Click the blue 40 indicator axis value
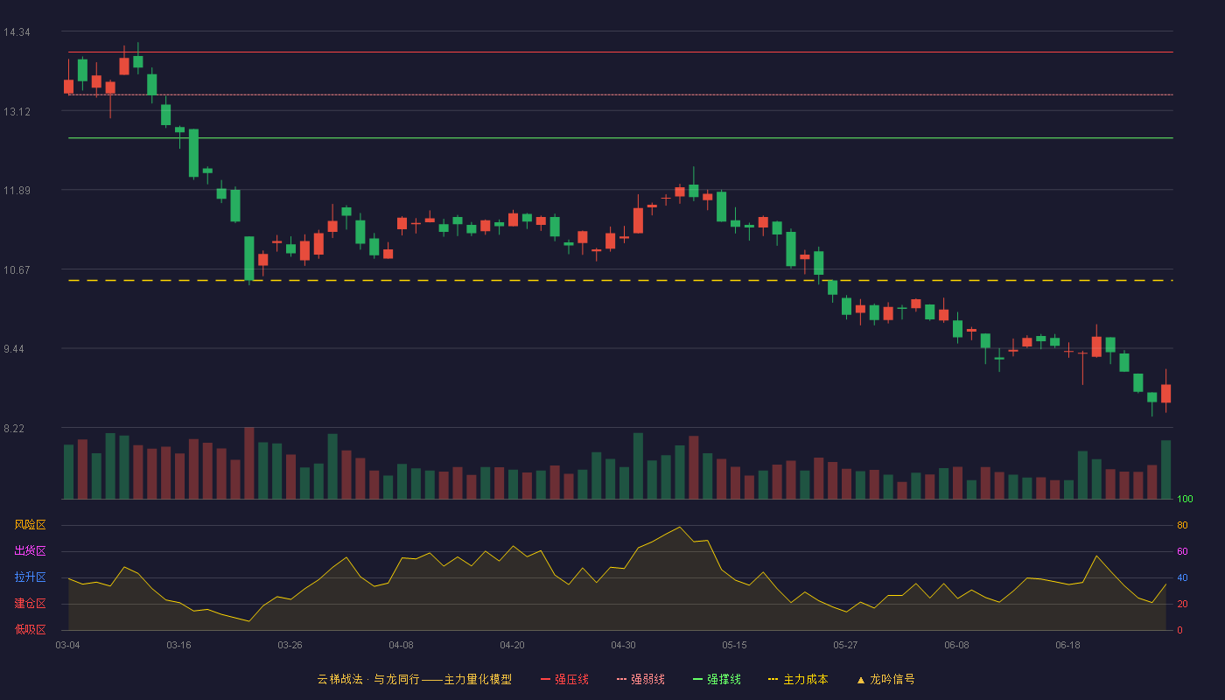The width and height of the screenshot is (1225, 700). (x=1182, y=577)
